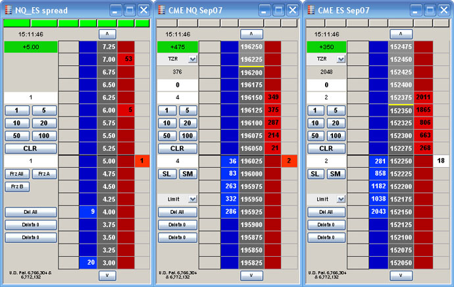Image resolution: width=454 pixels, height=287 pixels.
Task: Click the 5.00 price row in spread ladder
Action: [x=109, y=161]
